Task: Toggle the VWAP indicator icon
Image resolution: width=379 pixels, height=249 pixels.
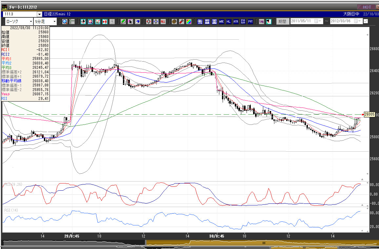Action: pyautogui.click(x=200, y=22)
